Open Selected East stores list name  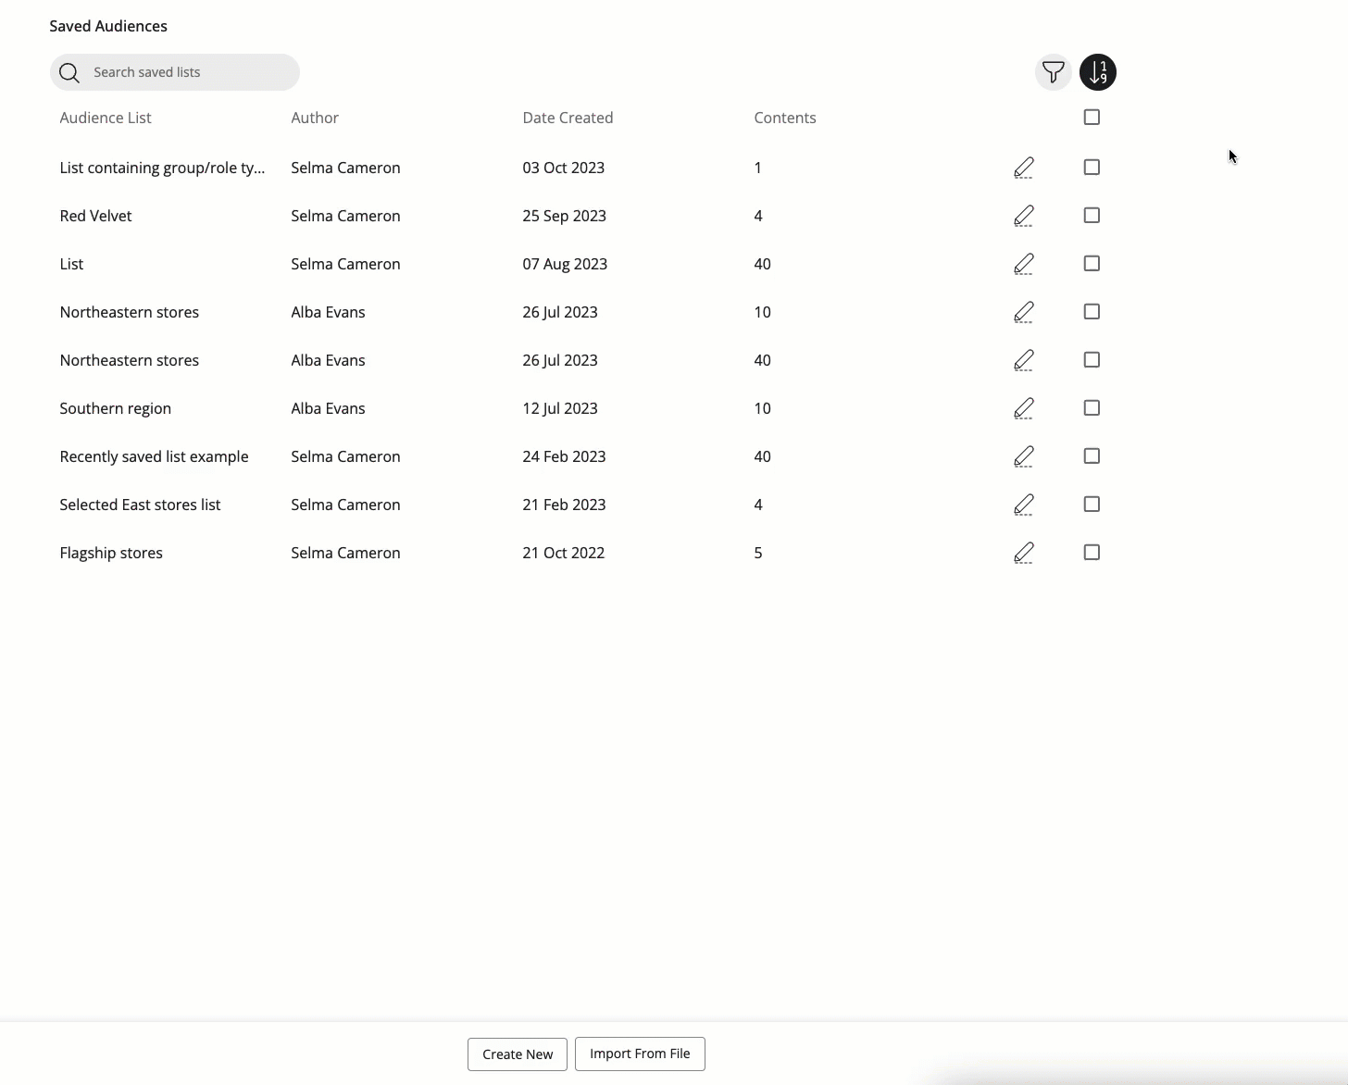pos(140,505)
